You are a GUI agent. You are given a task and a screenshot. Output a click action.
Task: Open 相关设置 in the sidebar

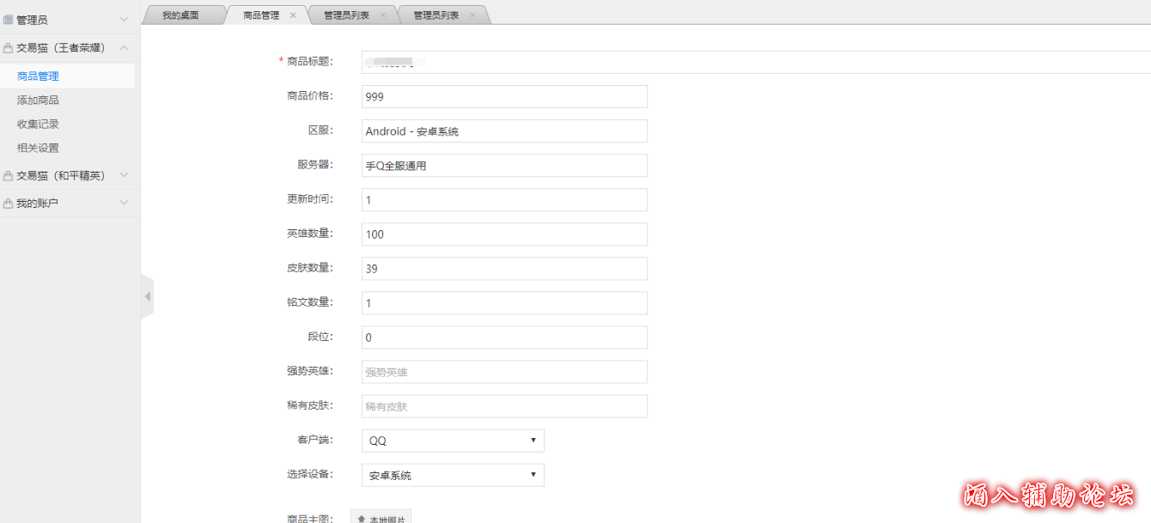tap(38, 149)
